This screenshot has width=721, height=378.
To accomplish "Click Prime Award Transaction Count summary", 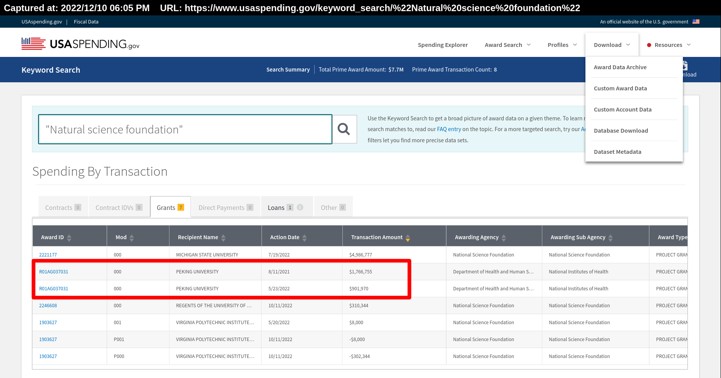I will [x=454, y=70].
